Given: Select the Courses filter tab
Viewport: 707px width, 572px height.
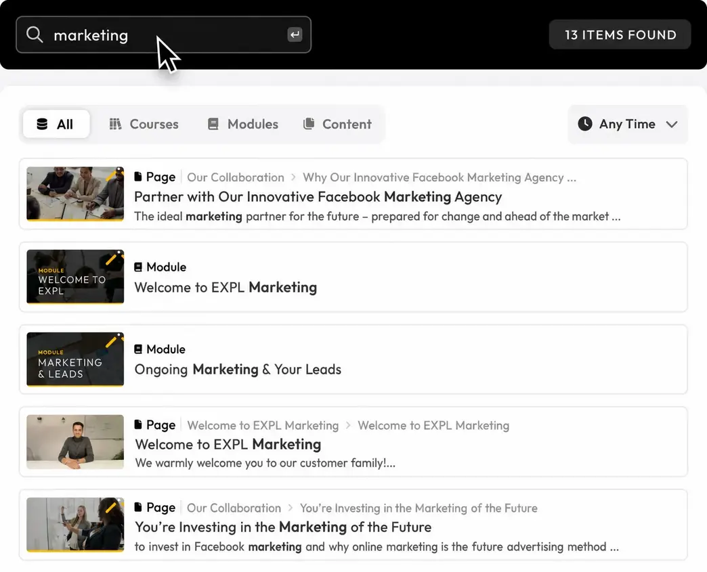Looking at the screenshot, I should pos(144,124).
